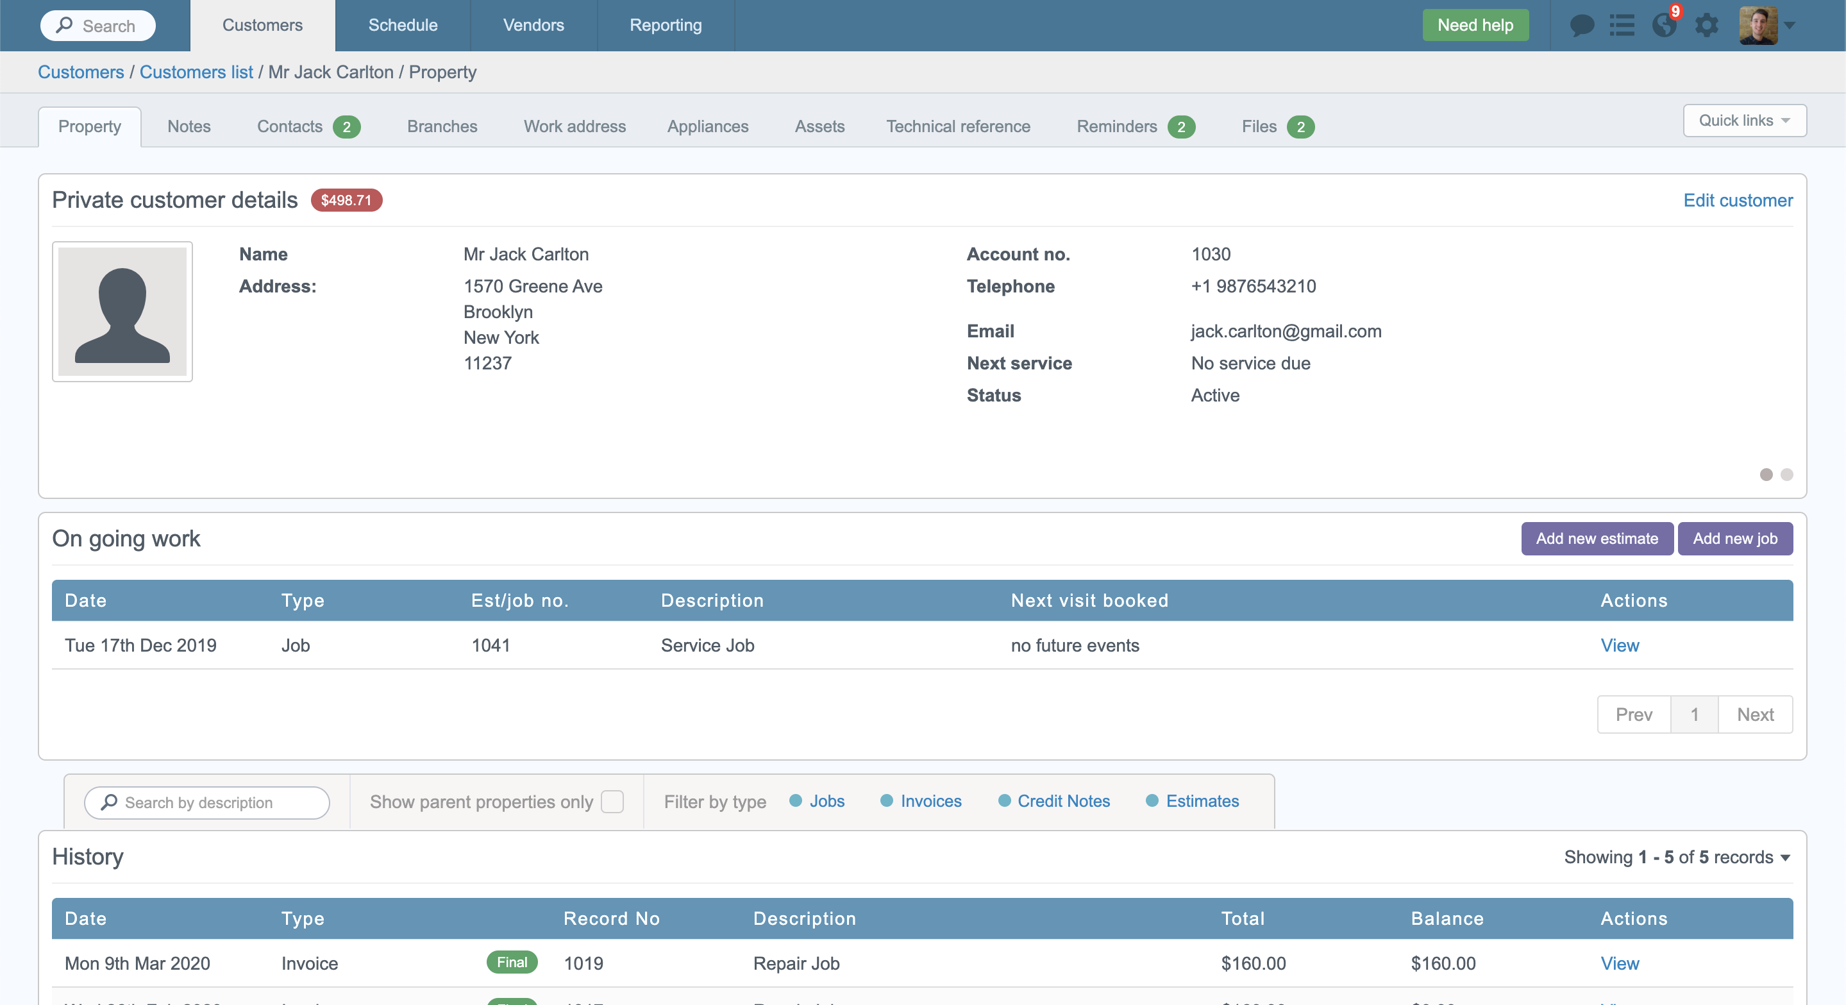Viewport: 1846px width, 1005px height.
Task: Enable Show parent properties only
Action: pyautogui.click(x=612, y=802)
